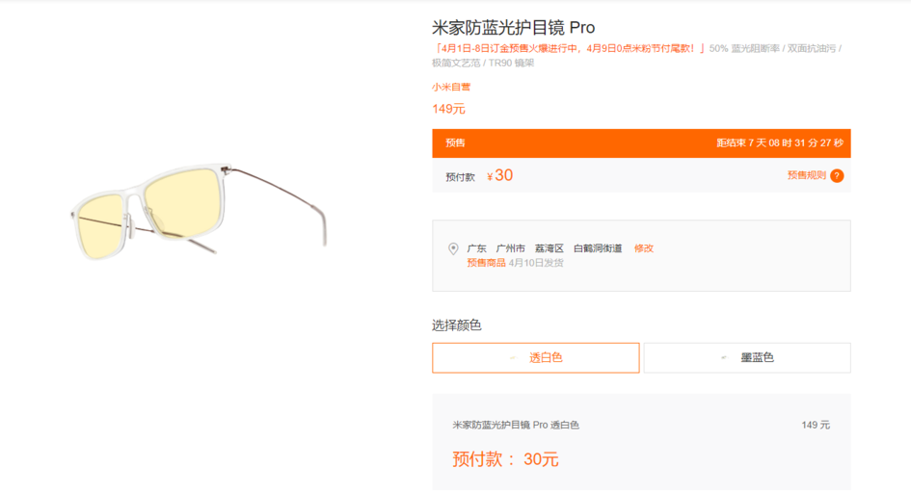This screenshot has width=911, height=493.
Task: Click the 白鹤洞街道 street in address
Action: pos(598,248)
